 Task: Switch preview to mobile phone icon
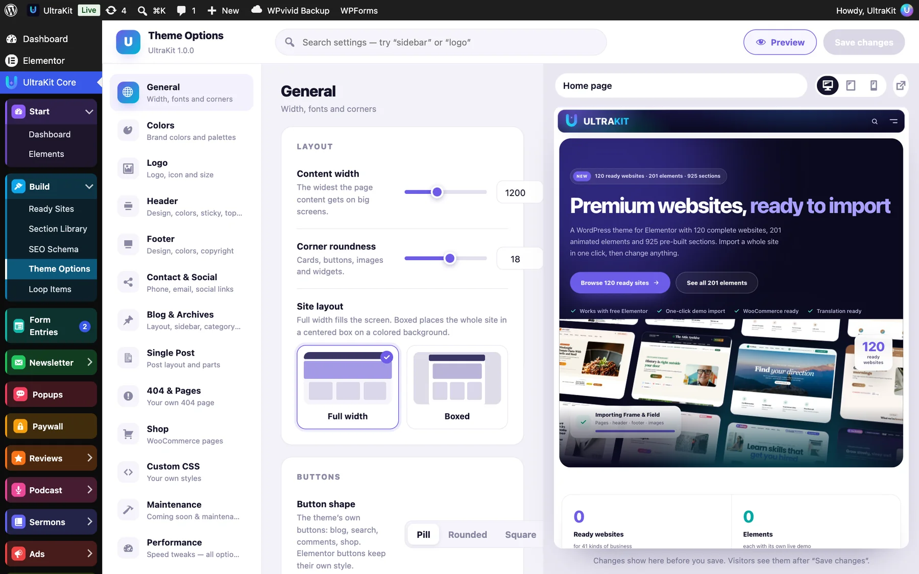click(x=874, y=85)
